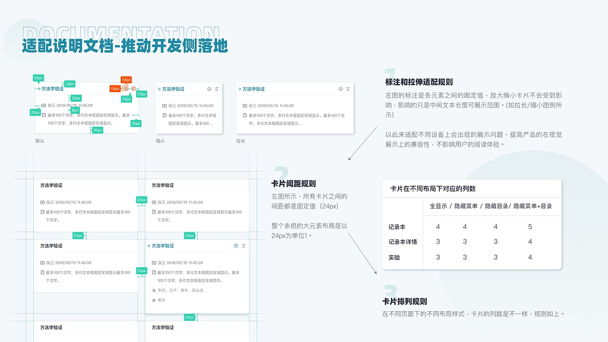
Task: Toggle the status circle on the 拉长 card
Action: (x=340, y=89)
